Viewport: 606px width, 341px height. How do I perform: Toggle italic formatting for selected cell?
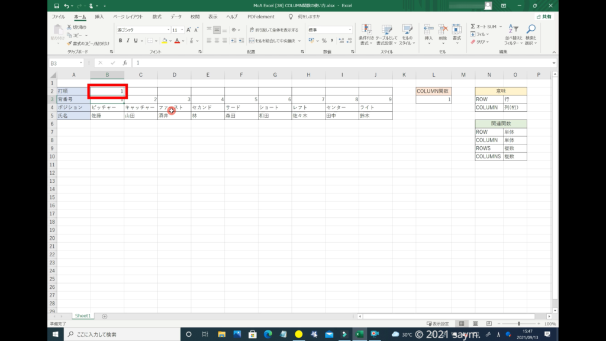pyautogui.click(x=128, y=41)
